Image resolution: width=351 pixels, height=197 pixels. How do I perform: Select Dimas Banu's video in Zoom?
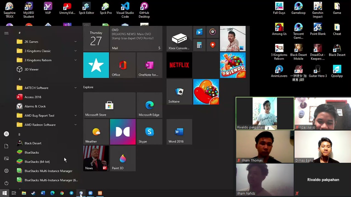tap(323, 146)
